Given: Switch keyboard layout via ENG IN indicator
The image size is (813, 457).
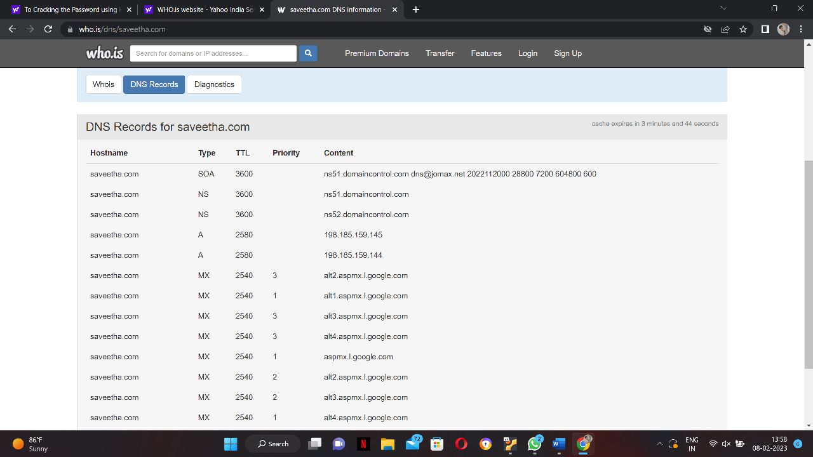Looking at the screenshot, I should [692, 444].
